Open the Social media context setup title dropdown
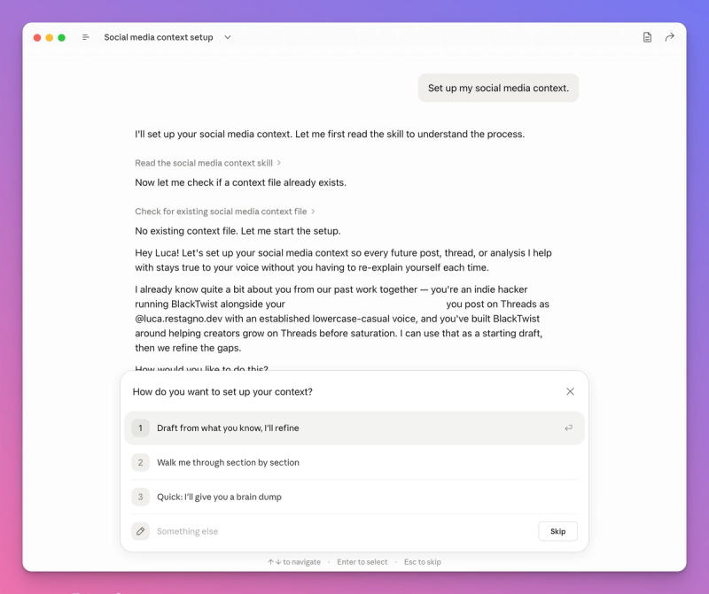The height and width of the screenshot is (594, 709). 228,37
